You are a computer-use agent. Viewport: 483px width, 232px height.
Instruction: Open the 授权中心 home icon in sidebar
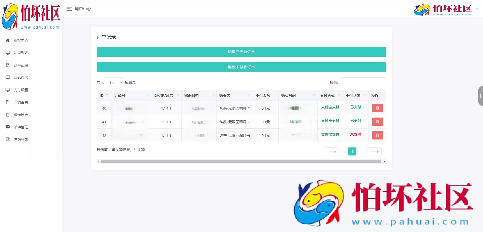7,40
